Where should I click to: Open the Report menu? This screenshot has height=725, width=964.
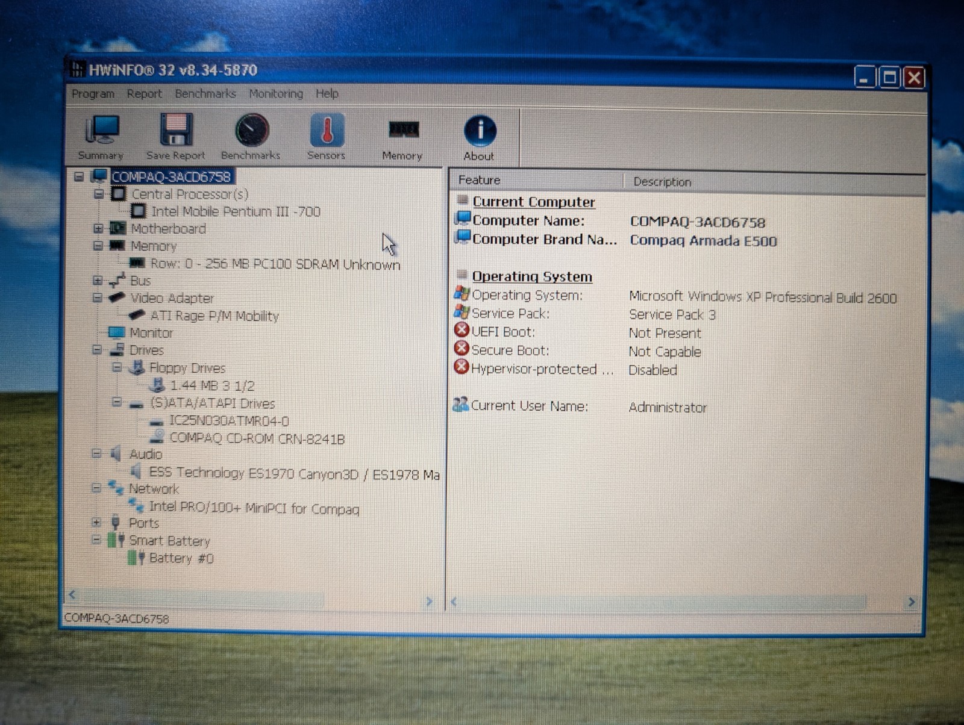144,94
